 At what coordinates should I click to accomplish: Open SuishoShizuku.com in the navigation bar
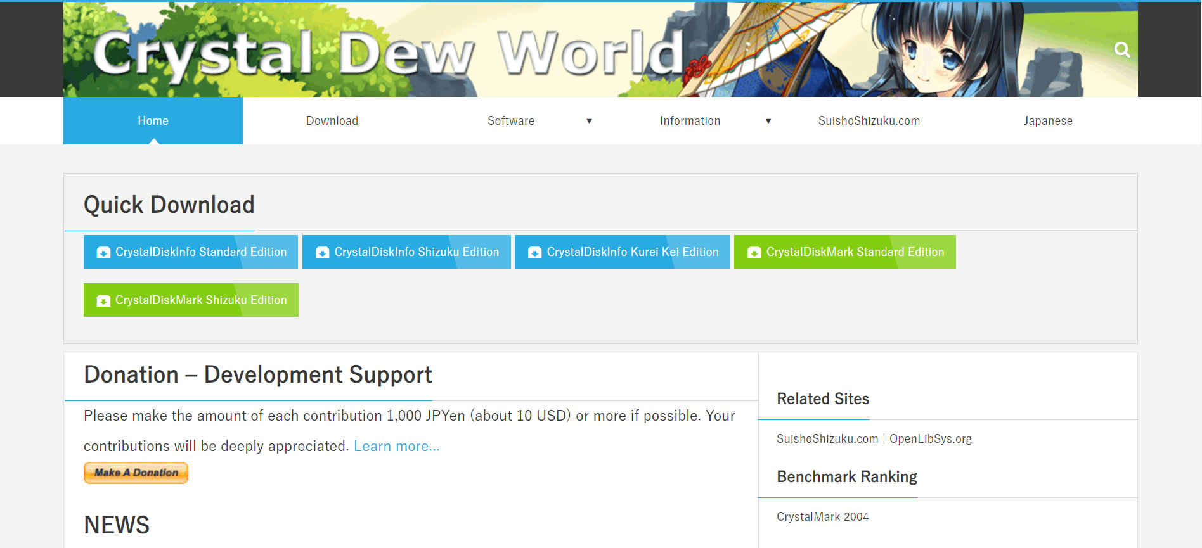click(x=869, y=120)
